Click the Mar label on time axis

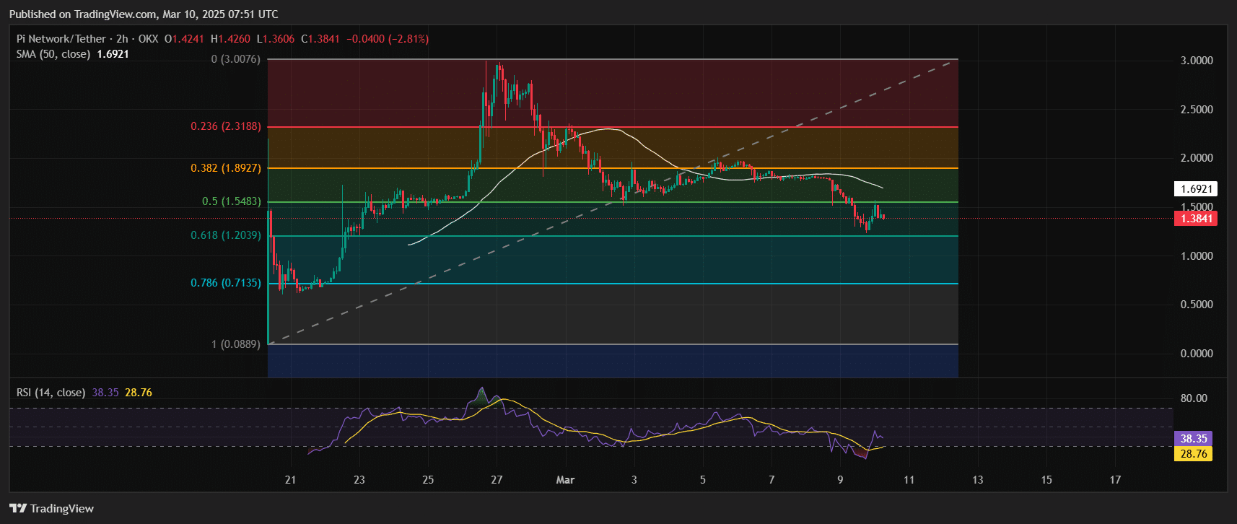566,480
